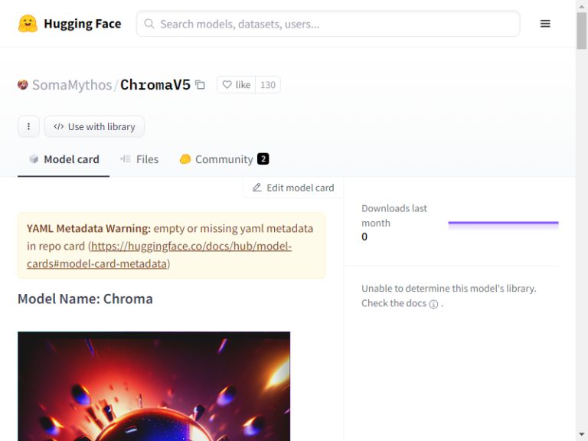588x441 pixels.
Task: Open the model-card-metadata docs link
Action: click(159, 255)
